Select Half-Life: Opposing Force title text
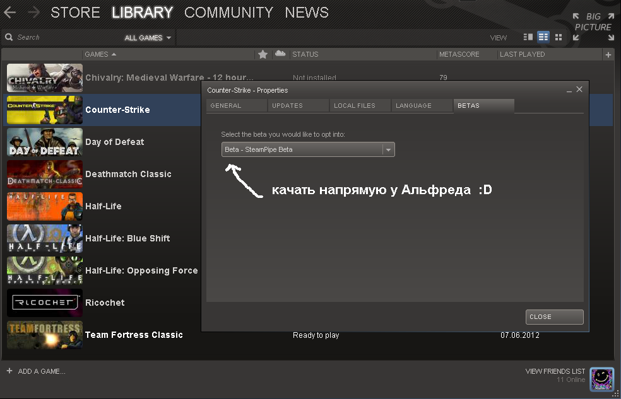The image size is (621, 399). 141,270
